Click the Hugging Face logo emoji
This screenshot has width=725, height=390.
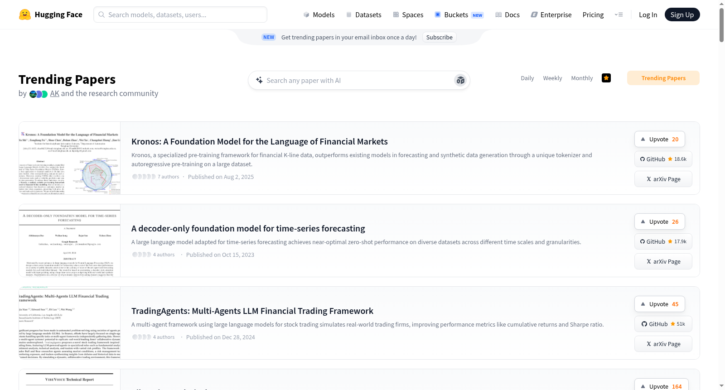[25, 14]
